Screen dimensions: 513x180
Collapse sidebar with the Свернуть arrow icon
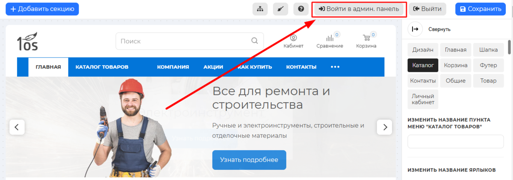point(415,29)
